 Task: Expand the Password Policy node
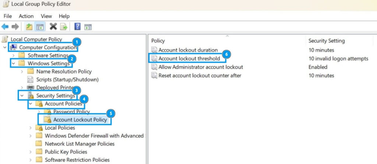[x=39, y=112]
